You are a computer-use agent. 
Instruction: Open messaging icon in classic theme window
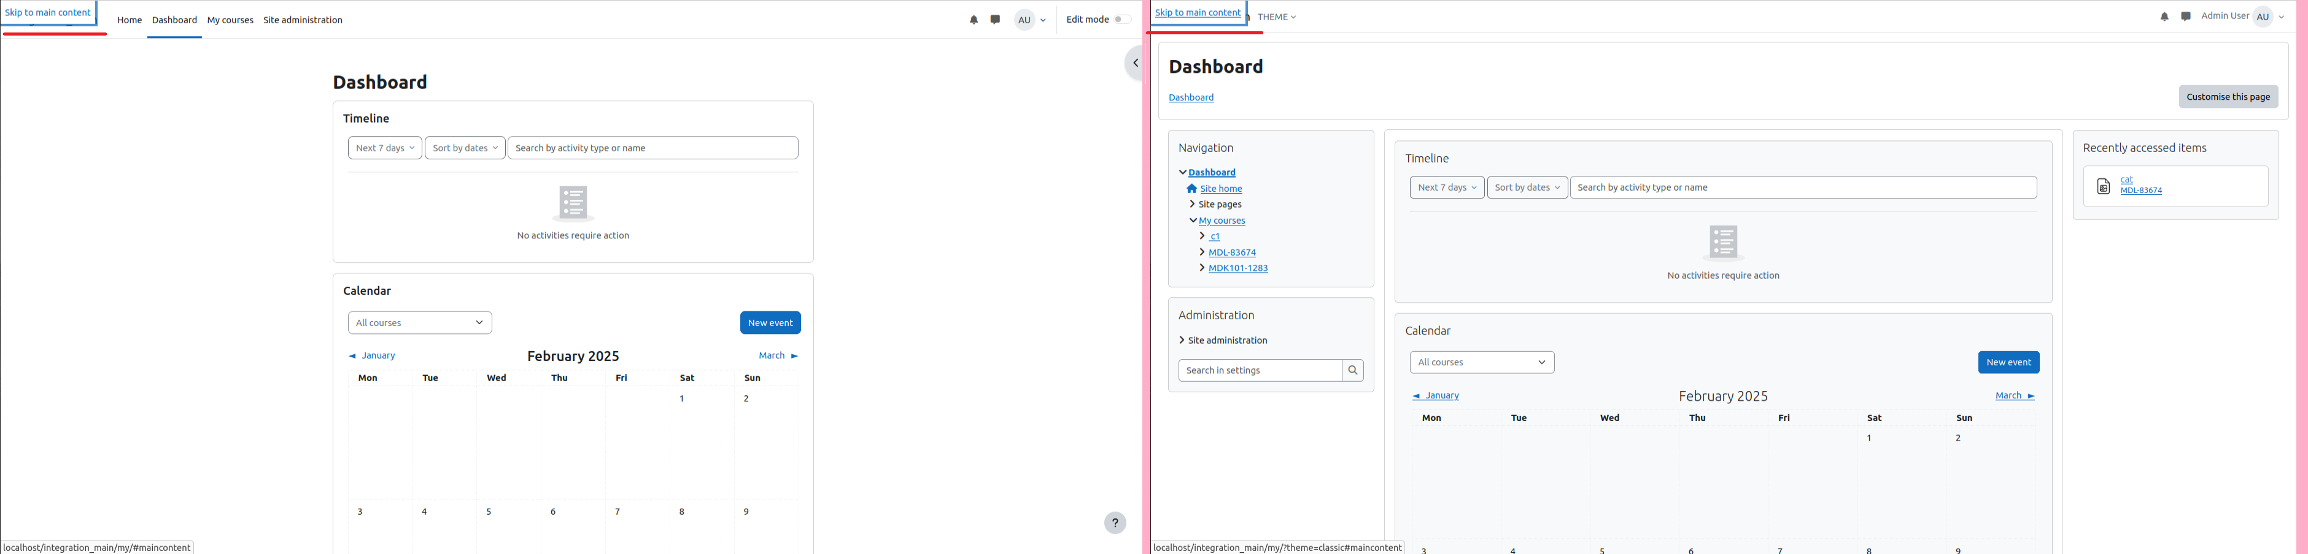pos(2186,16)
